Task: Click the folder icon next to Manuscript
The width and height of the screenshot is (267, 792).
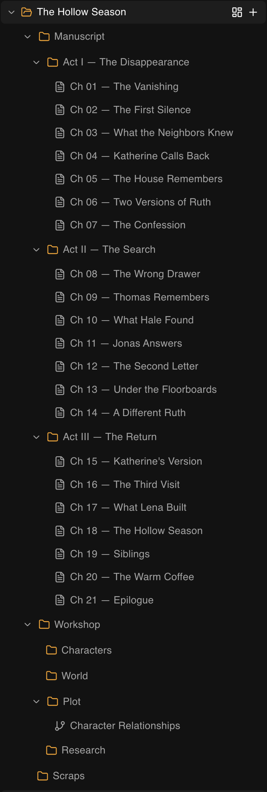Action: pyautogui.click(x=44, y=36)
